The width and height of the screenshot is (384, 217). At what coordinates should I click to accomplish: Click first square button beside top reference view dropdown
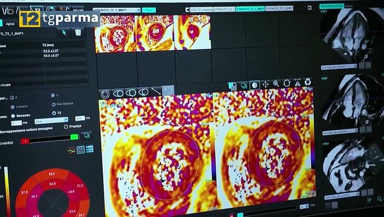click(x=362, y=65)
